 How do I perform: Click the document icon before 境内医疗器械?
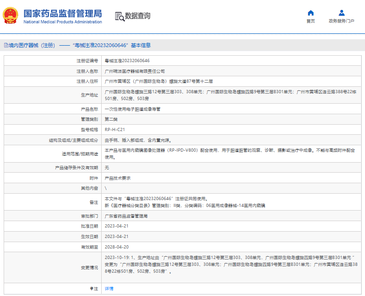point(6,45)
